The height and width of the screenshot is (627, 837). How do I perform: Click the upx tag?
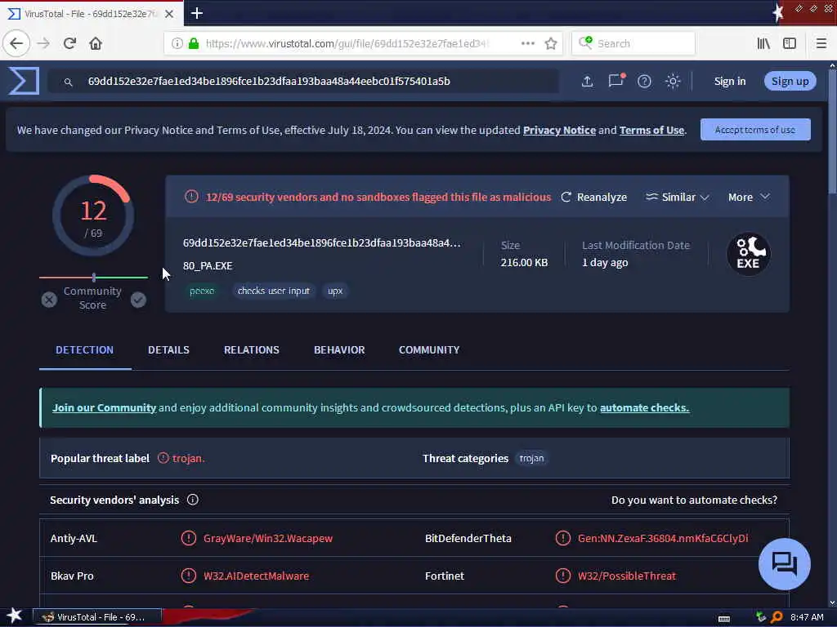334,291
